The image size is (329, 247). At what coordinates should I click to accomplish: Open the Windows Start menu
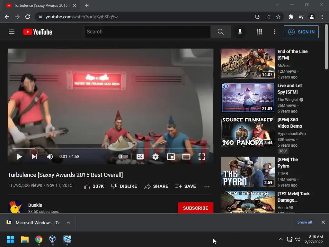(x=10, y=239)
